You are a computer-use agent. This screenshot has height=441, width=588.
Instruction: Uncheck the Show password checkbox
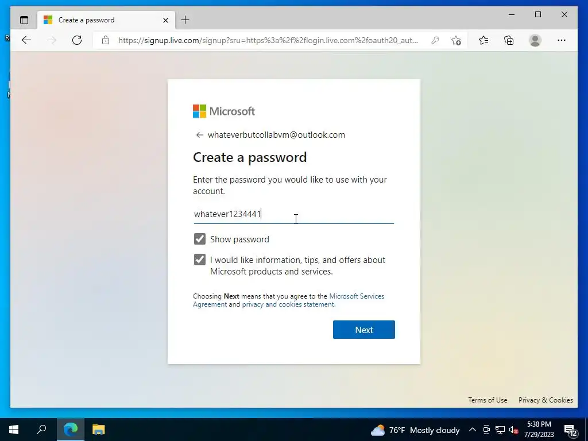(200, 239)
